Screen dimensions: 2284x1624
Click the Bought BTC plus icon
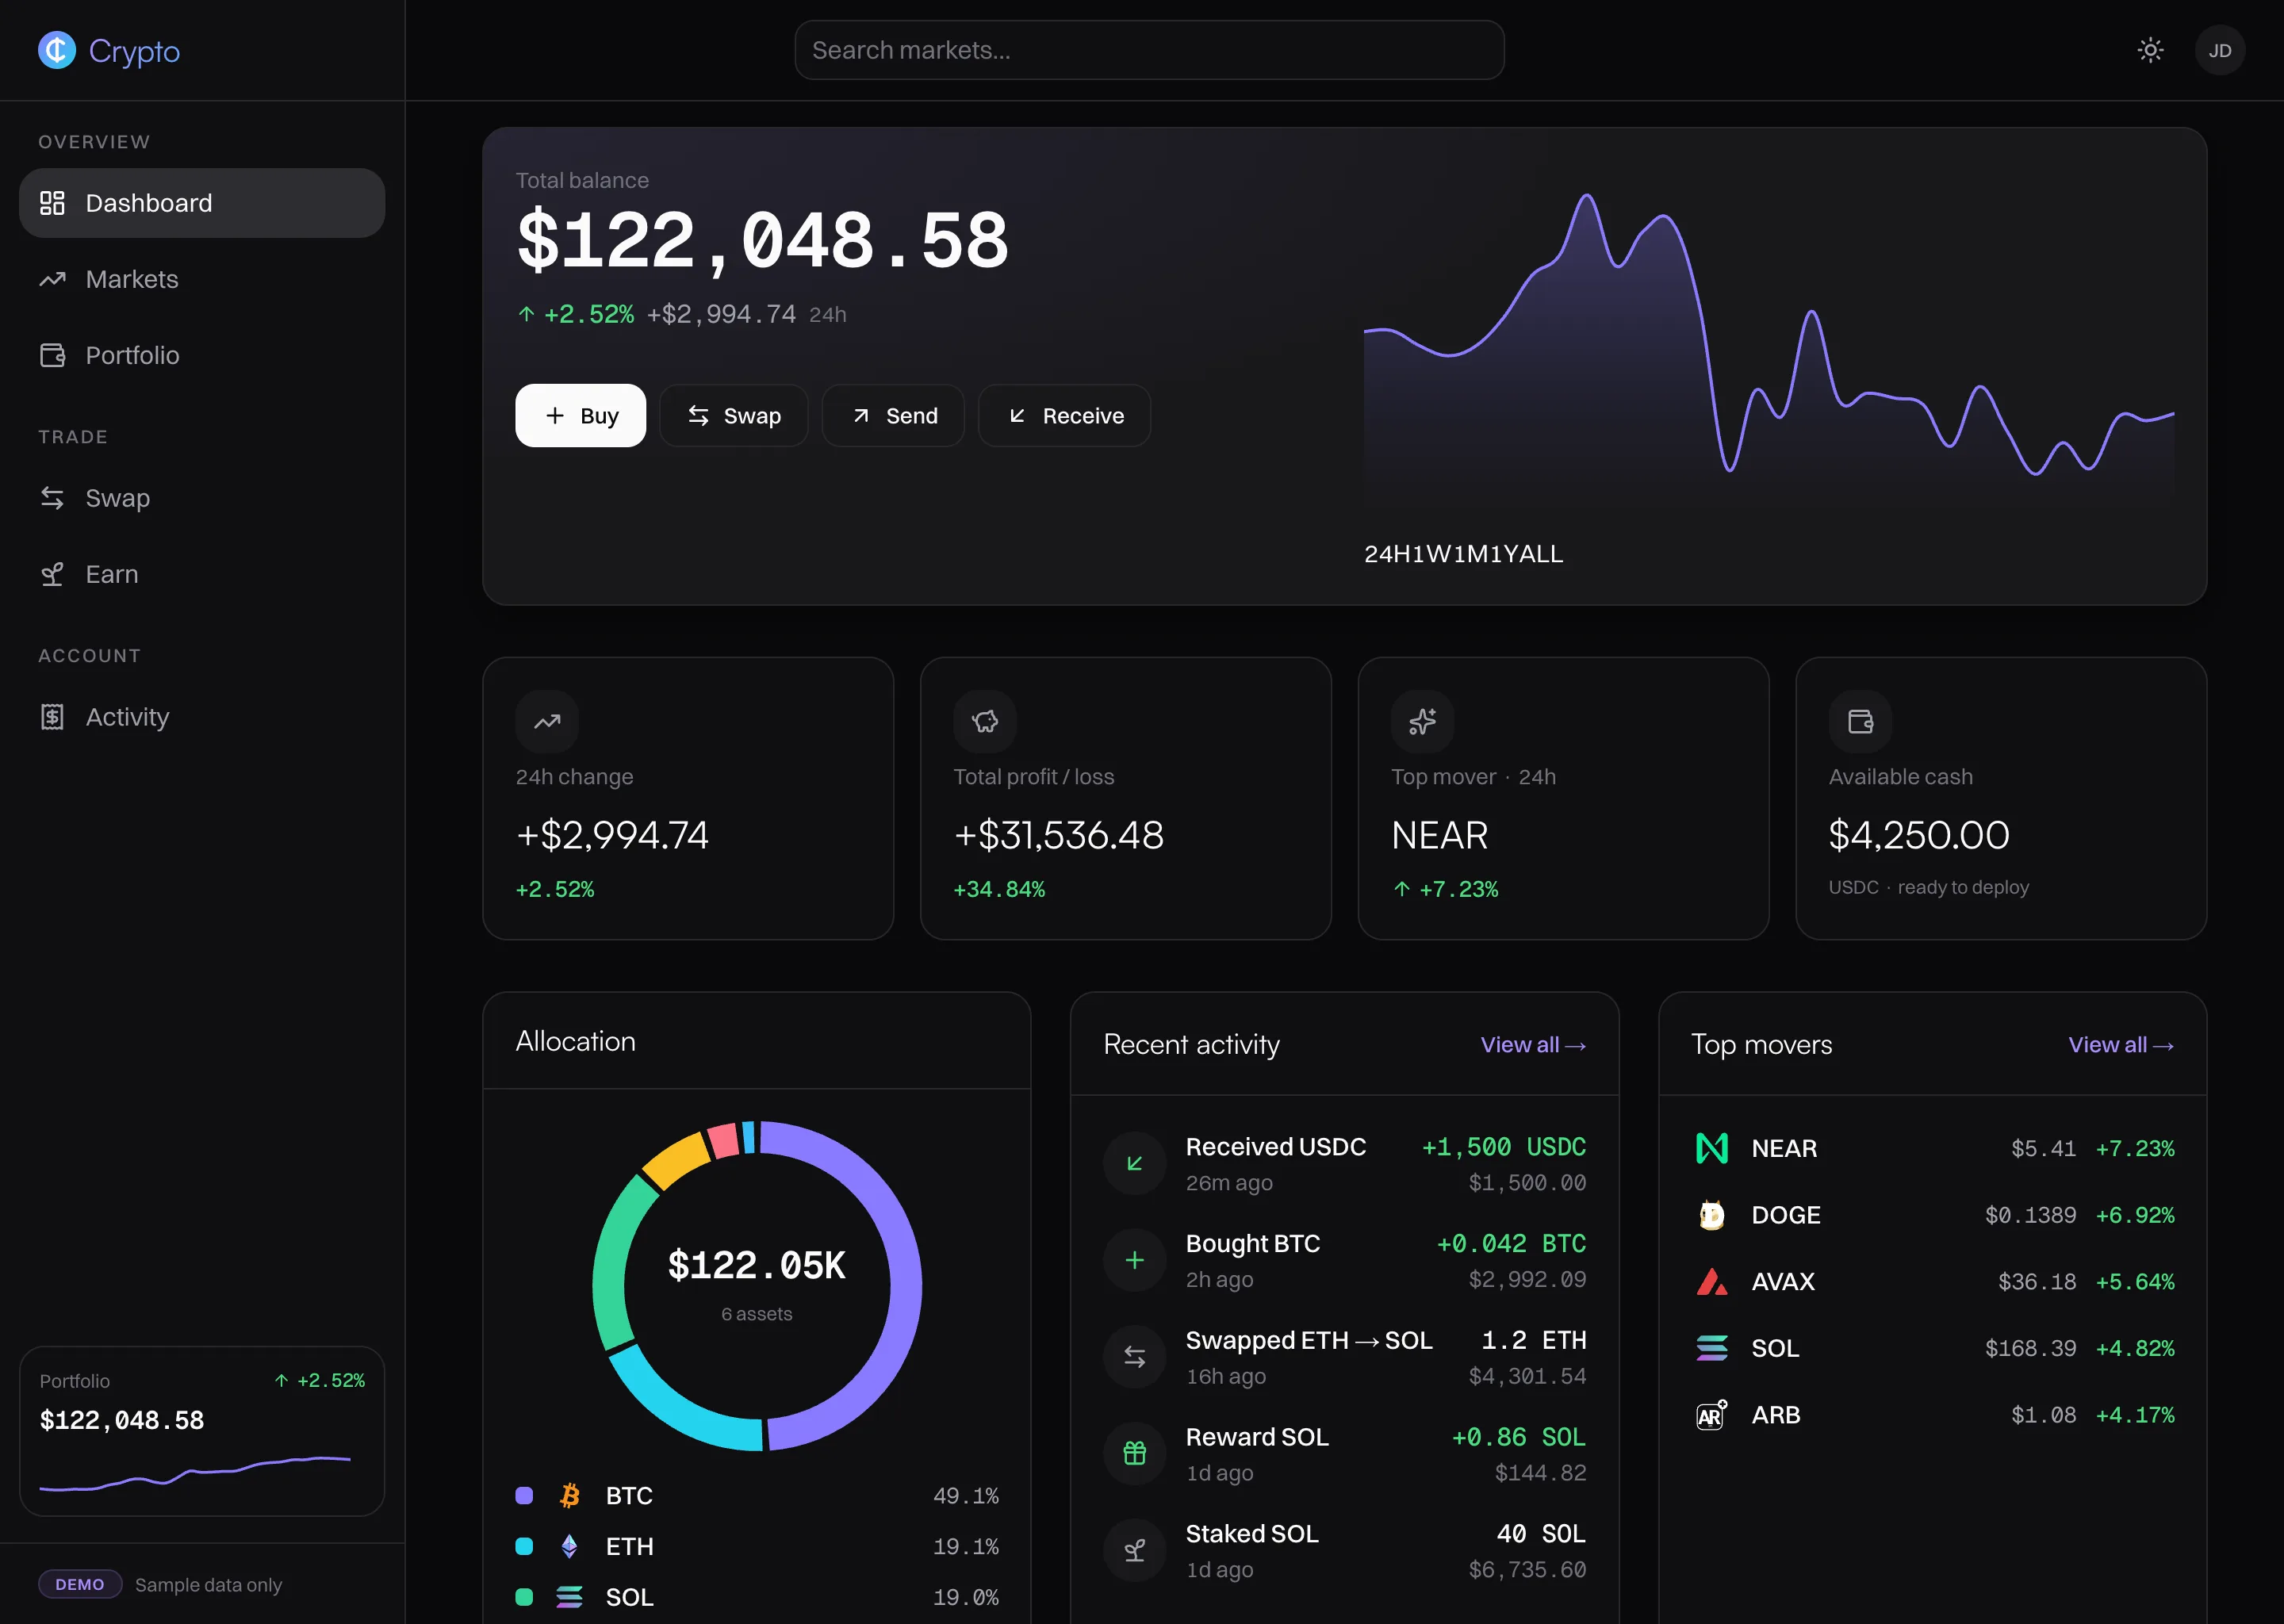[1134, 1260]
